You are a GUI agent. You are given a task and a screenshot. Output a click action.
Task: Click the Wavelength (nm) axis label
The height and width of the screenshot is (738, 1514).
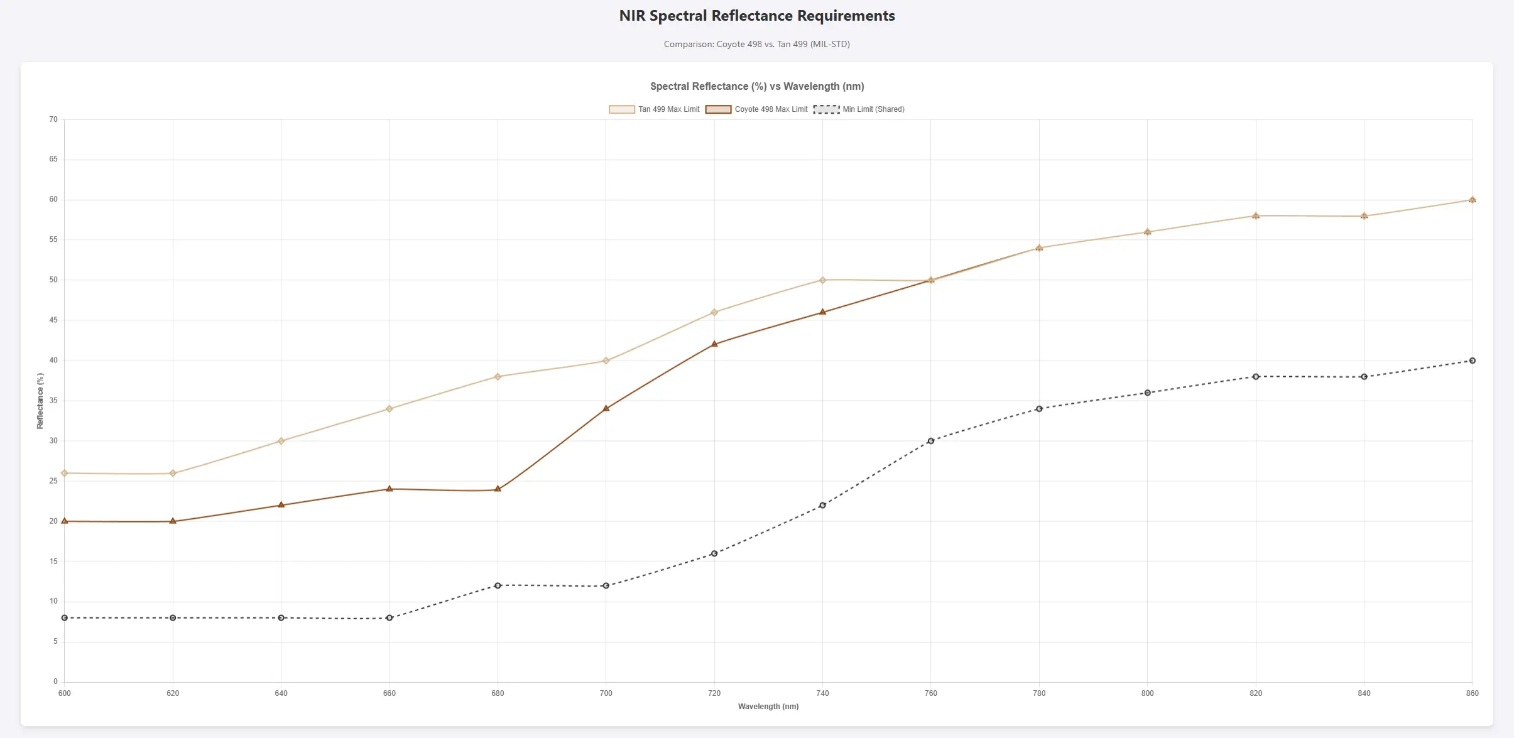coord(768,706)
